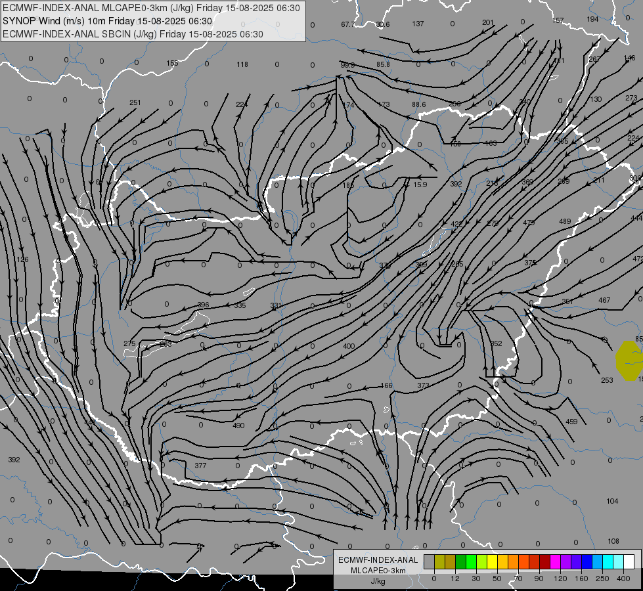The height and width of the screenshot is (591, 643).
Task: Click the map value '331'
Action: click(x=276, y=305)
